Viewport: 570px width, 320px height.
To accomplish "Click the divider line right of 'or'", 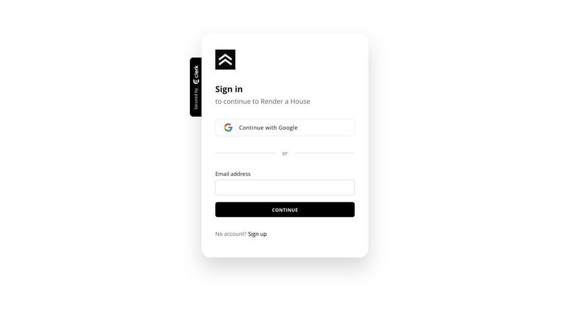I will [x=324, y=153].
